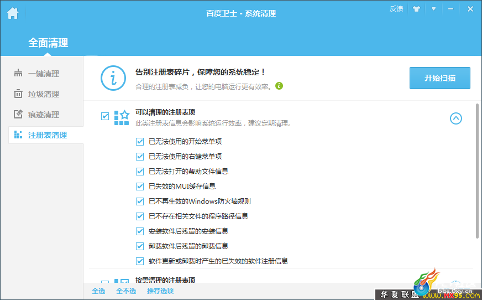
Task: Uncheck 已无法使用的开始菜单项
Action: point(140,142)
